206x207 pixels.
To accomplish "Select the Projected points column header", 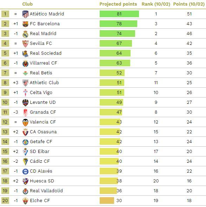I will [118, 4].
